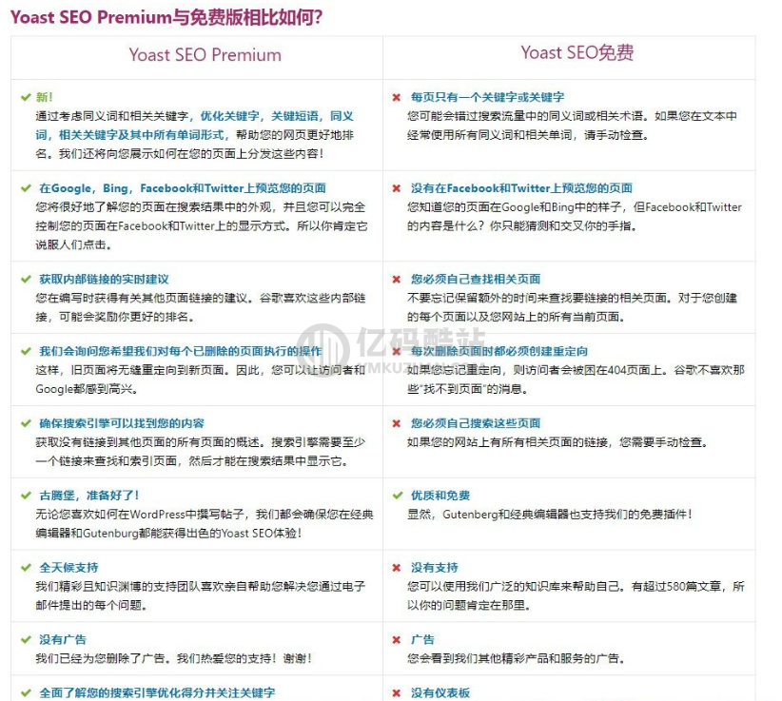This screenshot has height=701, width=782.
Task: Open the 全天候支持 link
Action: point(68,568)
